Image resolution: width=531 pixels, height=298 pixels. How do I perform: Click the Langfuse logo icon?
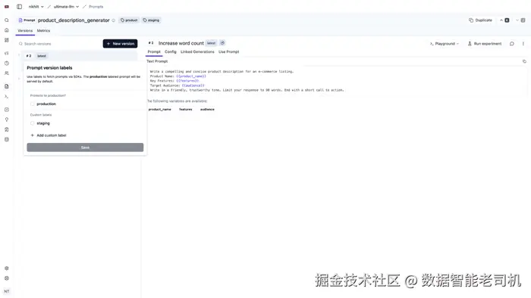point(6,6)
